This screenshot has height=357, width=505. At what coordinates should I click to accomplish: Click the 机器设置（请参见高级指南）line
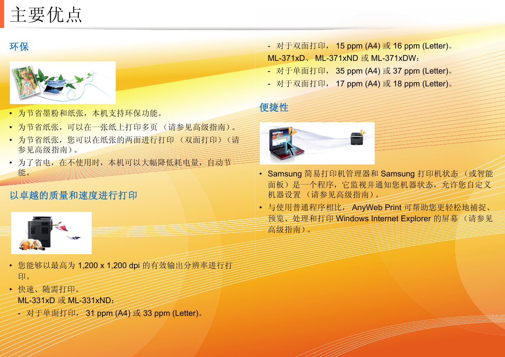tap(325, 194)
